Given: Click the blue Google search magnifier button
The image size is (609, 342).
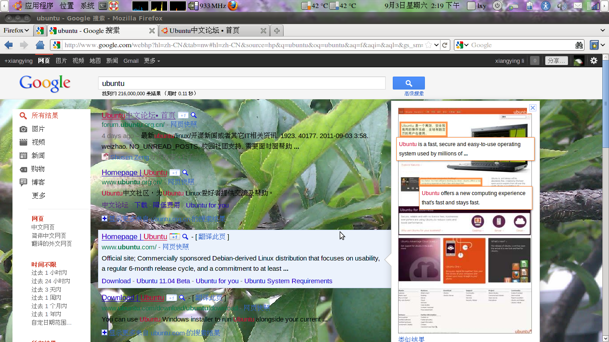Looking at the screenshot, I should pyautogui.click(x=408, y=83).
